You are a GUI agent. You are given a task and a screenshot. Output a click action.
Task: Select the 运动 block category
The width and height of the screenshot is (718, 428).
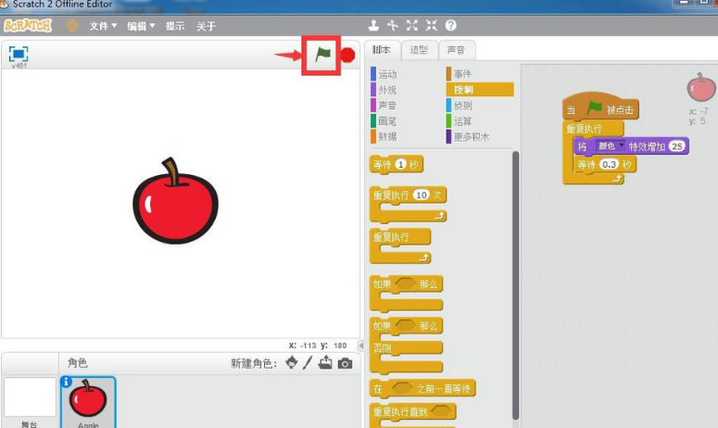tap(384, 74)
